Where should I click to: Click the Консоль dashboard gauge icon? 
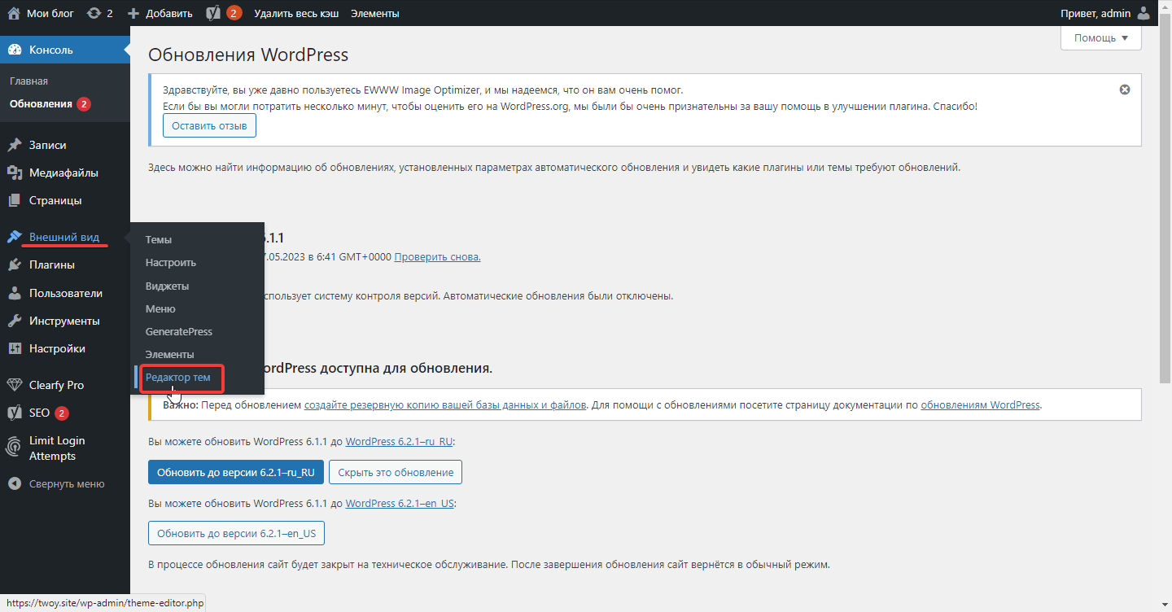[15, 50]
